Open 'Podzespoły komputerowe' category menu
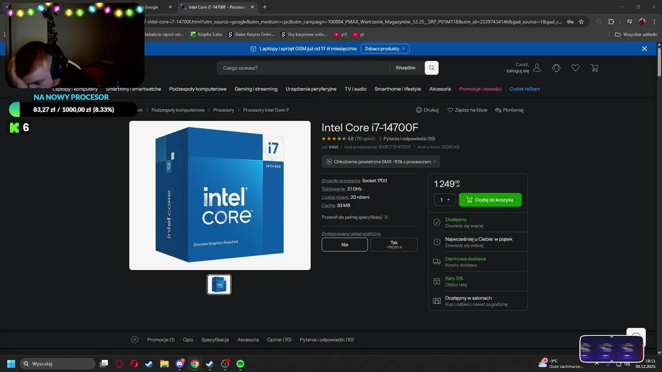662x372 pixels. tap(198, 89)
